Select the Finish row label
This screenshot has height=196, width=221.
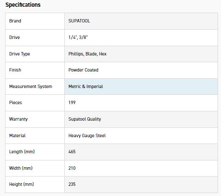click(15, 70)
